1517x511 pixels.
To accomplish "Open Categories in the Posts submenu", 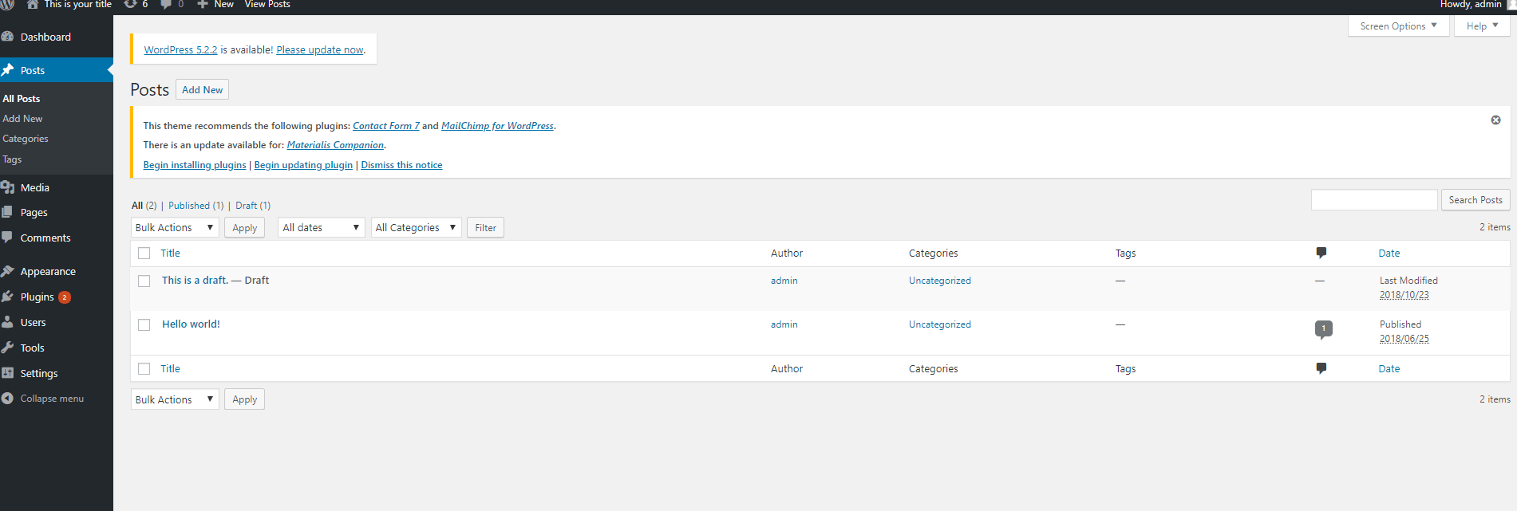I will [x=26, y=139].
